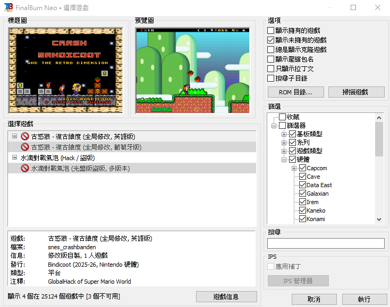Uncheck the Kaneko hardware checkbox

point(302,210)
